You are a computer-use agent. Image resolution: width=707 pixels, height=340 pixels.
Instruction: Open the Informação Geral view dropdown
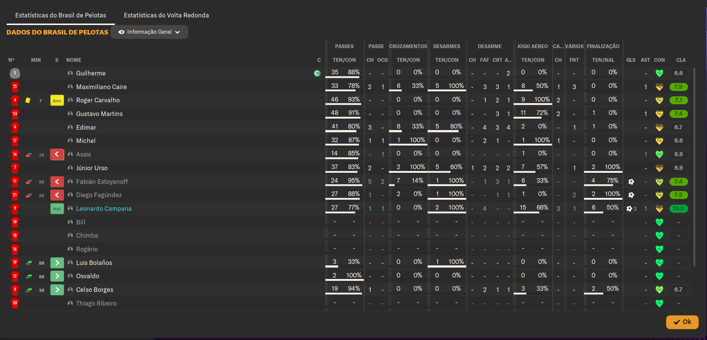tap(149, 32)
